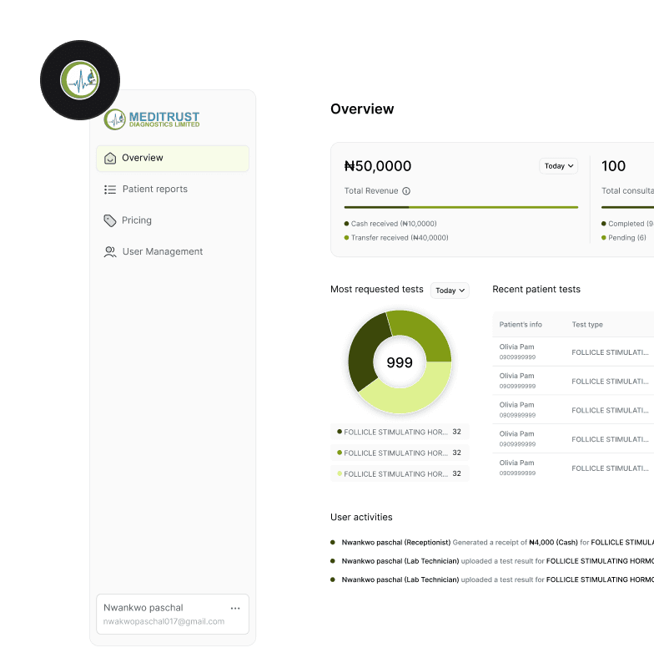
Task: Click Cash received (₦10,0000) legend entry
Action: pyautogui.click(x=390, y=224)
